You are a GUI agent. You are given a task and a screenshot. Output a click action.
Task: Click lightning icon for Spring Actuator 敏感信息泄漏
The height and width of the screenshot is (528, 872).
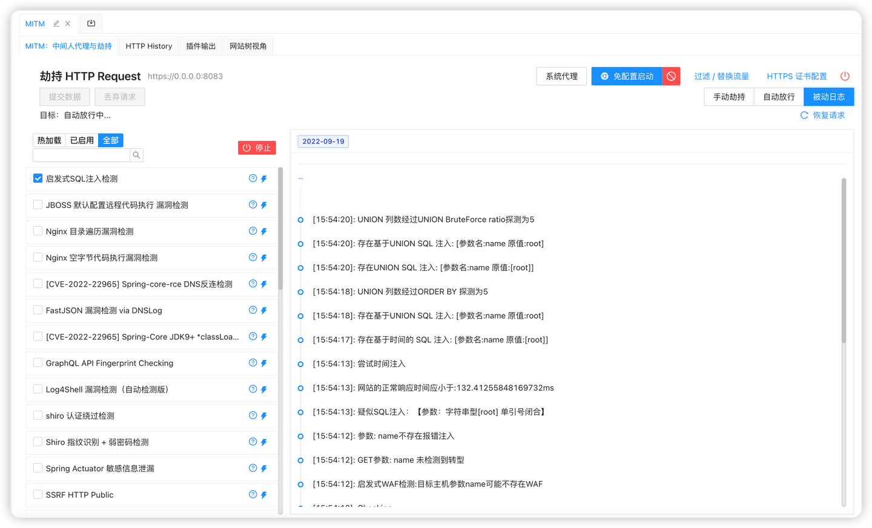[x=264, y=469]
